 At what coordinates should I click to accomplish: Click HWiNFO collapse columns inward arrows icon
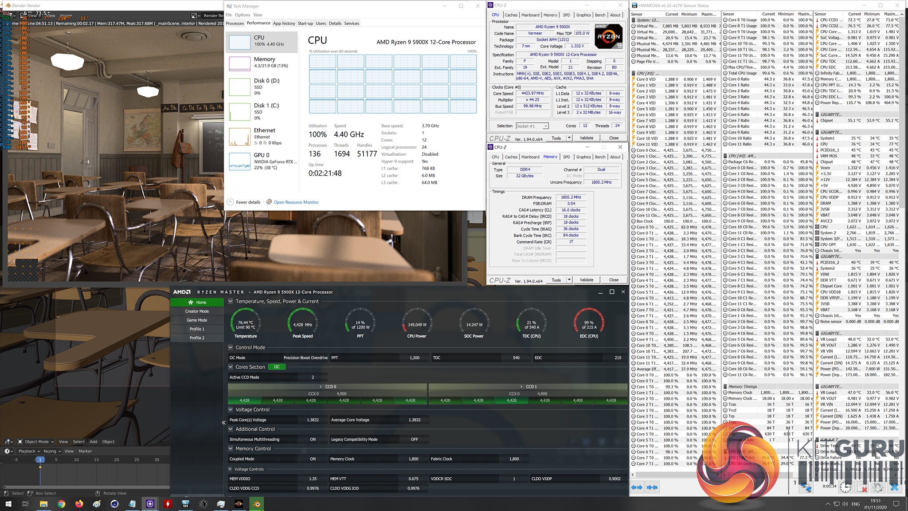[652, 487]
